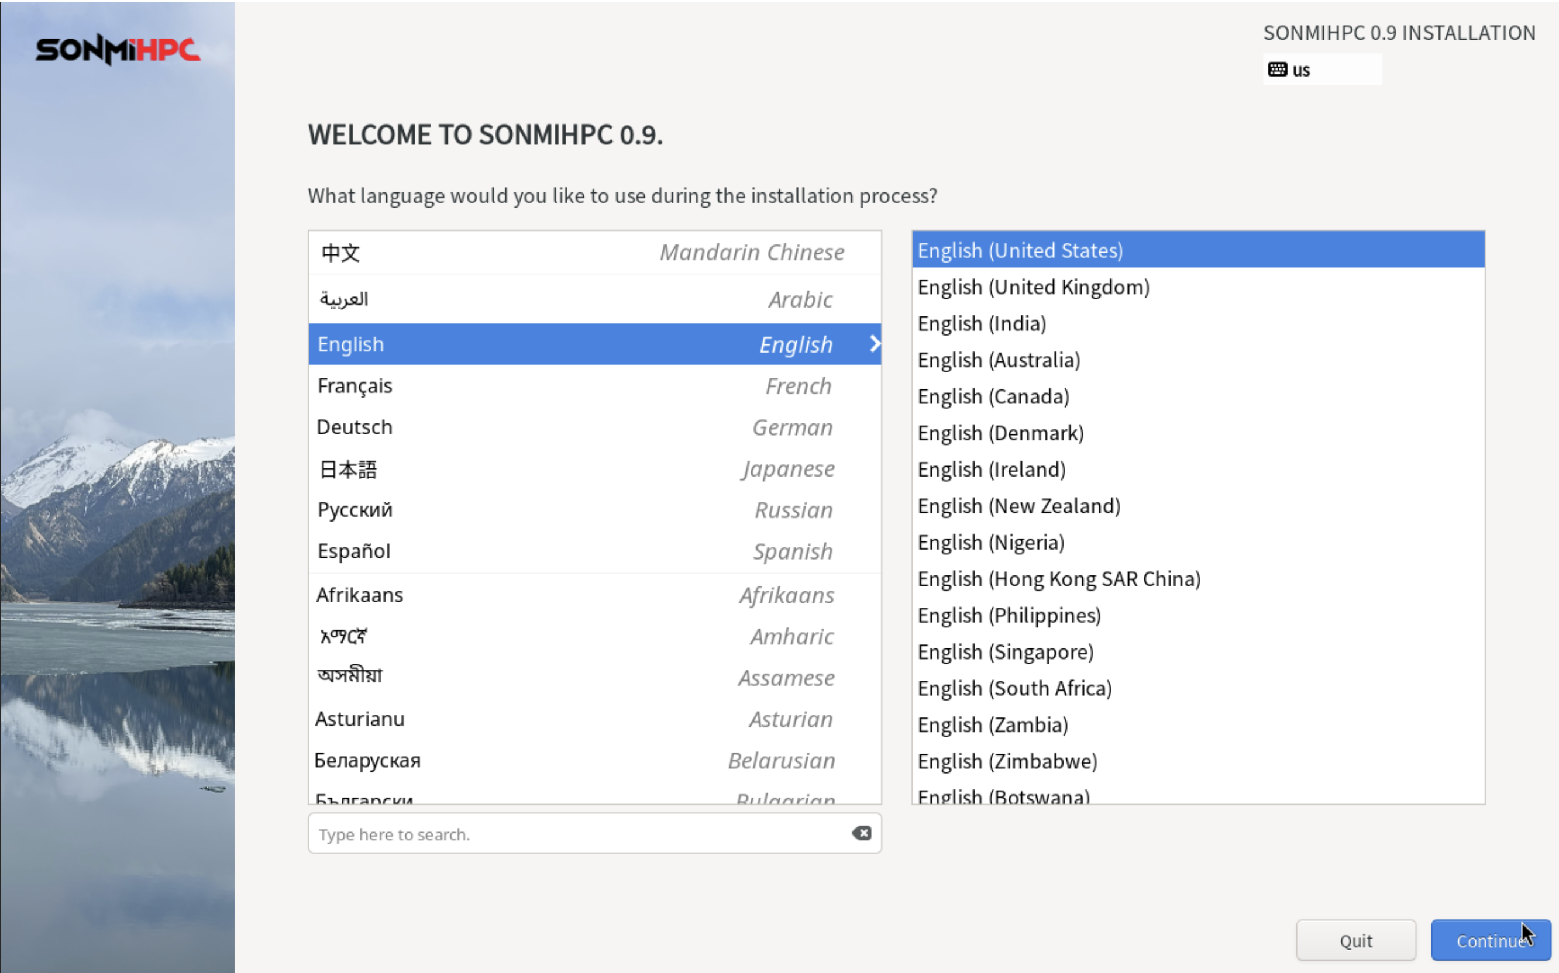
Task: Select English (Singapore) locale
Action: point(1006,652)
